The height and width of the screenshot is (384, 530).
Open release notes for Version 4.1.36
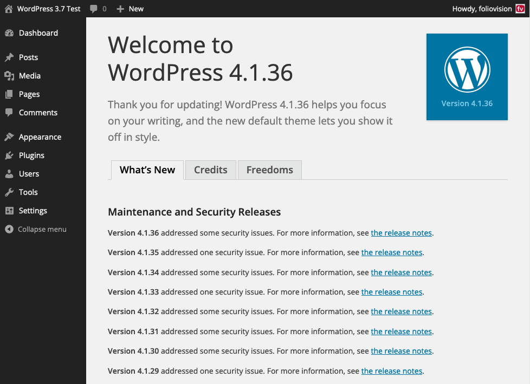tap(401, 233)
